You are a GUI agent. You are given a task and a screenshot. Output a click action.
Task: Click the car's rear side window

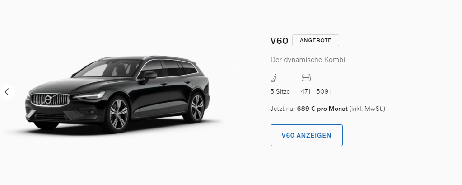(188, 68)
